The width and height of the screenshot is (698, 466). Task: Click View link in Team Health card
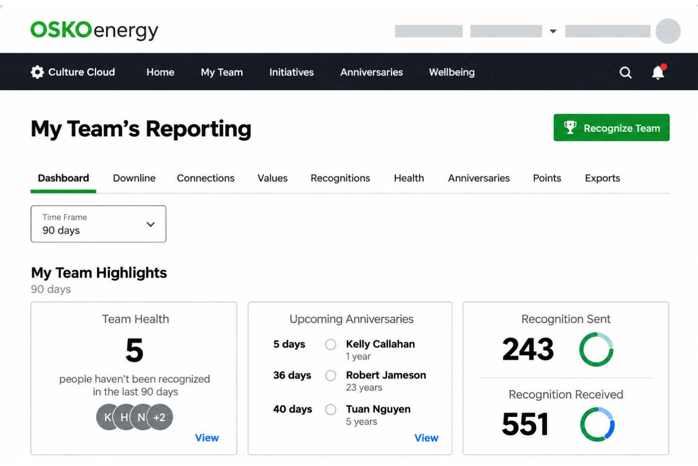click(207, 438)
